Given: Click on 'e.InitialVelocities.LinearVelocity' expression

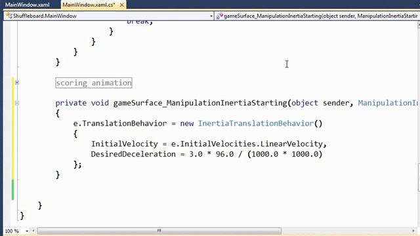Looking at the screenshot, I should pyautogui.click(x=247, y=144).
